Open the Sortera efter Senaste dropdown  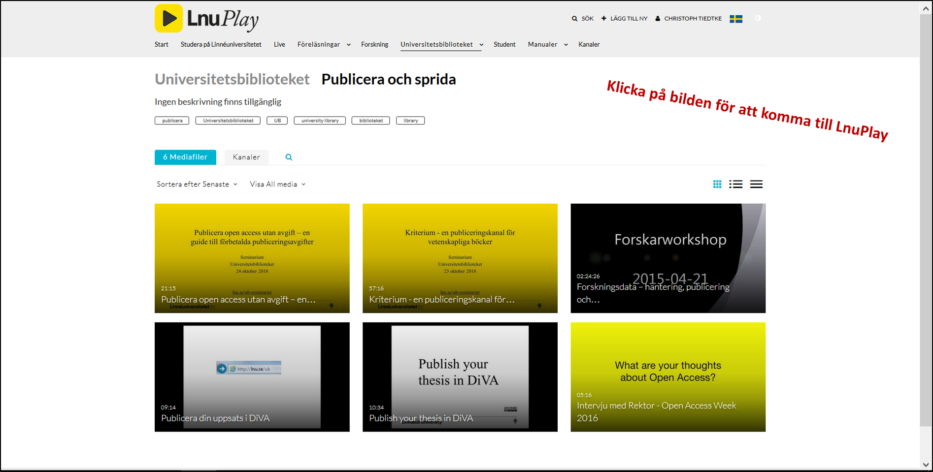(x=197, y=184)
